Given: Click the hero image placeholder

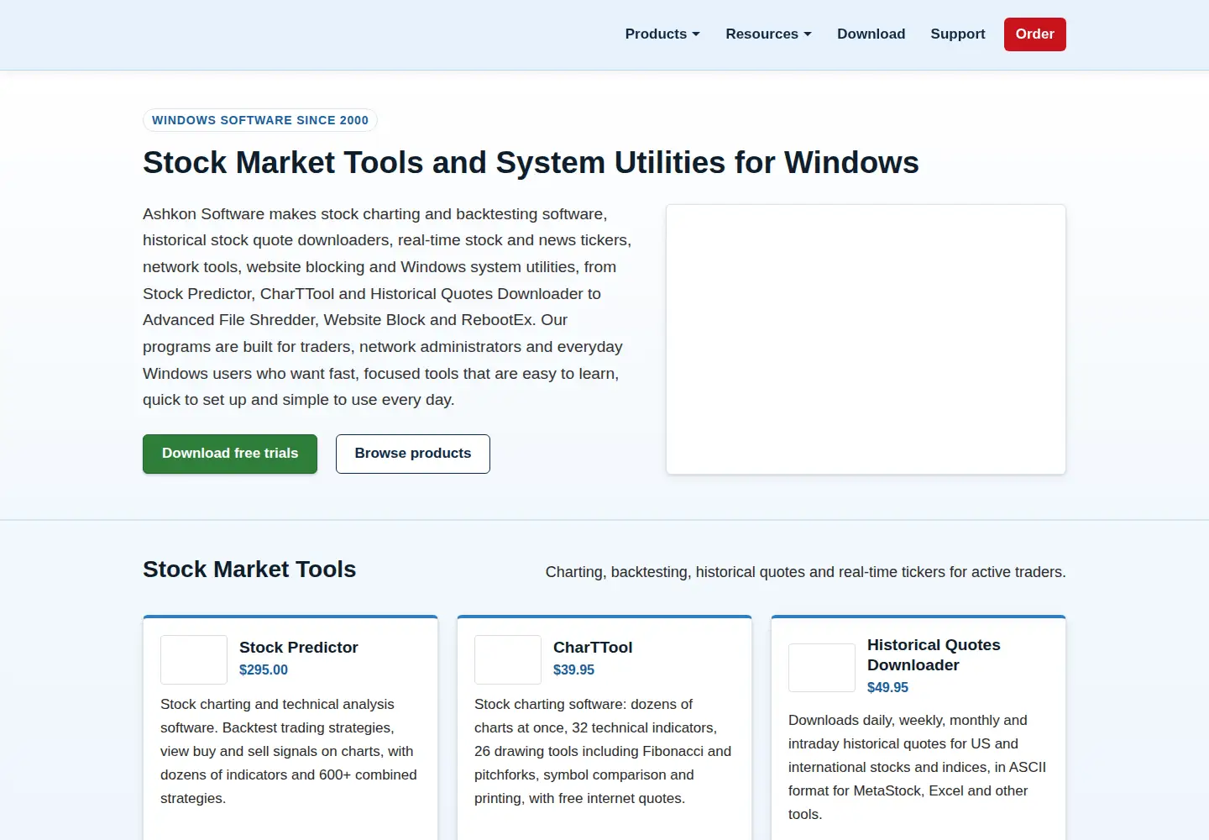Looking at the screenshot, I should (866, 339).
